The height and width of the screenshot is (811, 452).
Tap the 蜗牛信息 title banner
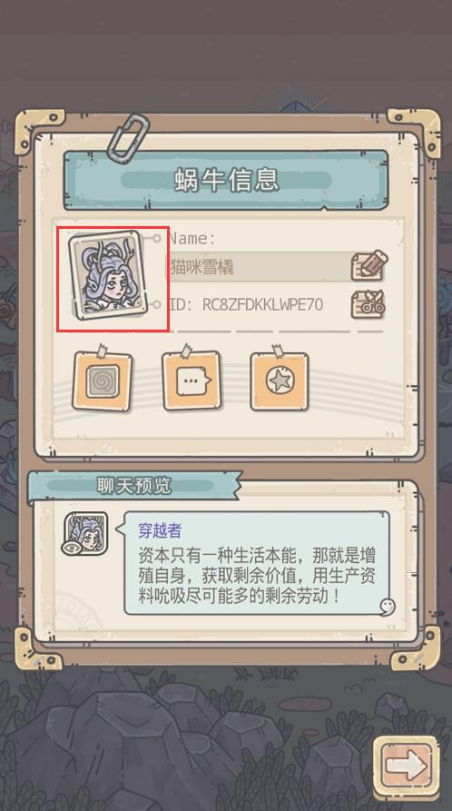click(x=226, y=180)
